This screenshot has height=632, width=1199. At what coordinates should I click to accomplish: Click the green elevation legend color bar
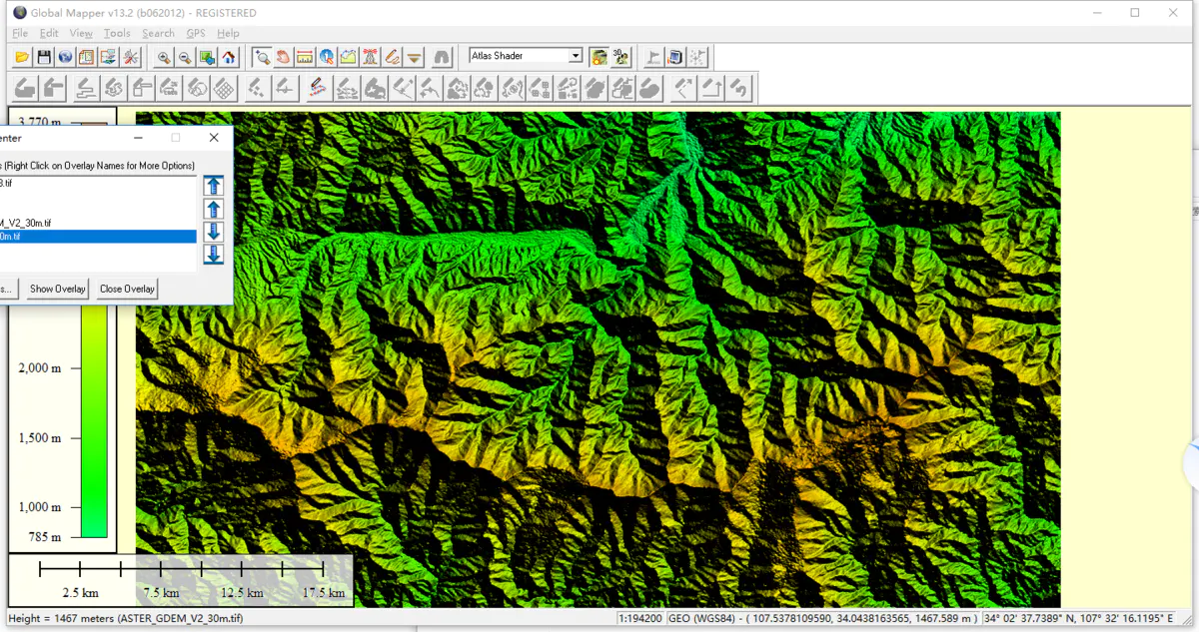(94, 420)
